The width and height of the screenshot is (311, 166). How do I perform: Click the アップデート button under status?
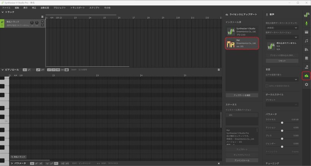pos(242,149)
